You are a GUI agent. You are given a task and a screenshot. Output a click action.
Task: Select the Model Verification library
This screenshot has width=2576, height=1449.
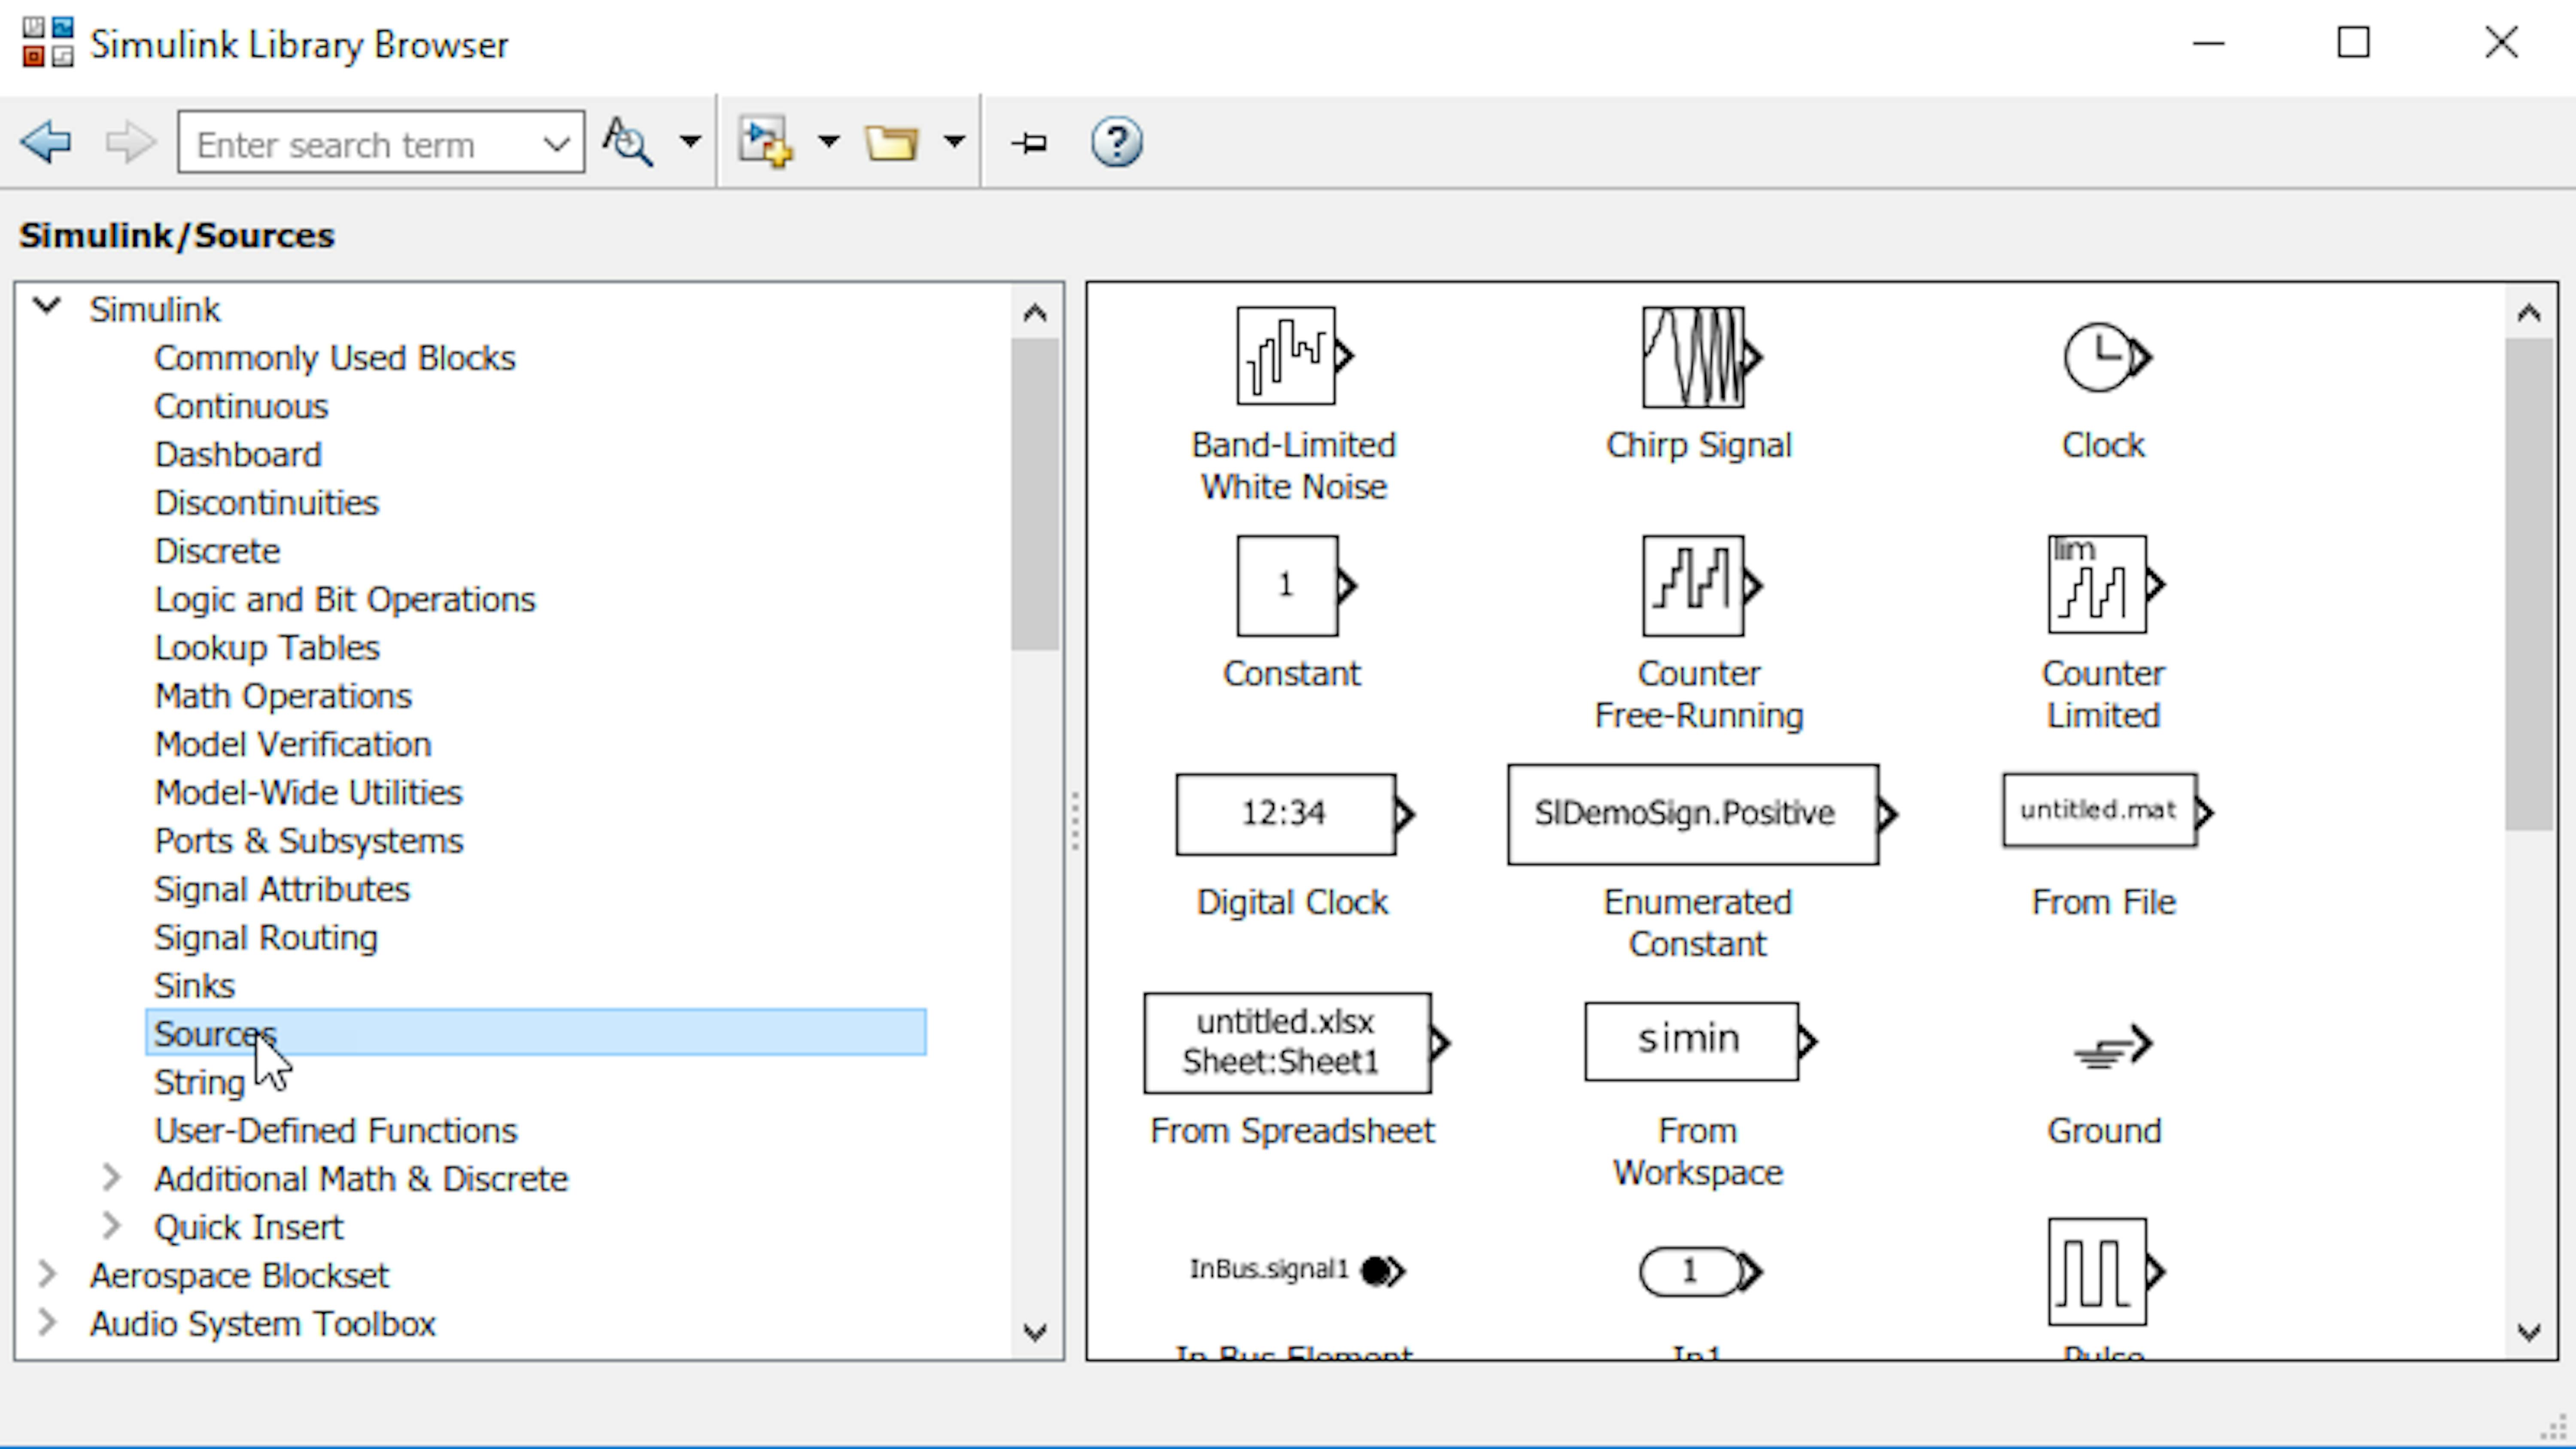[293, 744]
